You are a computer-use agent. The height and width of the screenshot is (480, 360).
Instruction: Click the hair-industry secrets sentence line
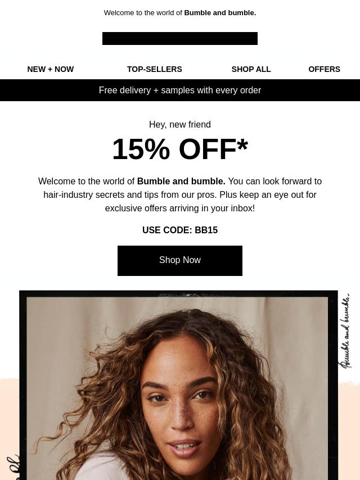[180, 194]
